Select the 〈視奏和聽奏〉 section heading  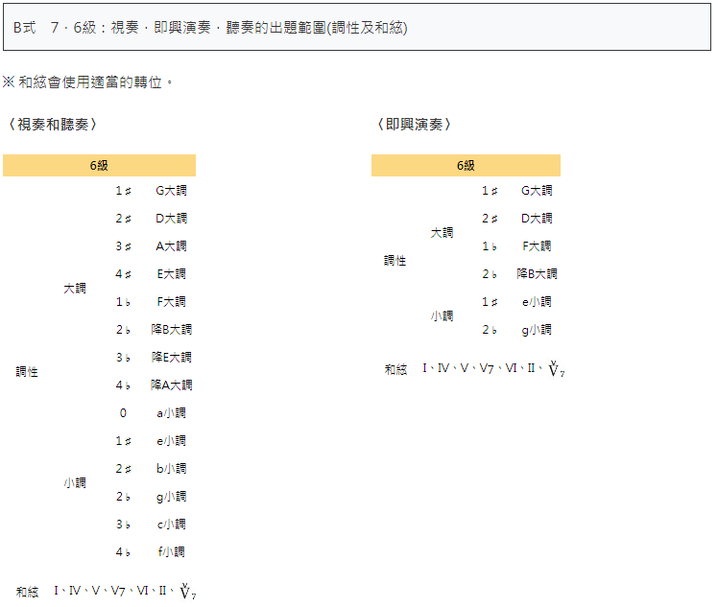click(52, 125)
